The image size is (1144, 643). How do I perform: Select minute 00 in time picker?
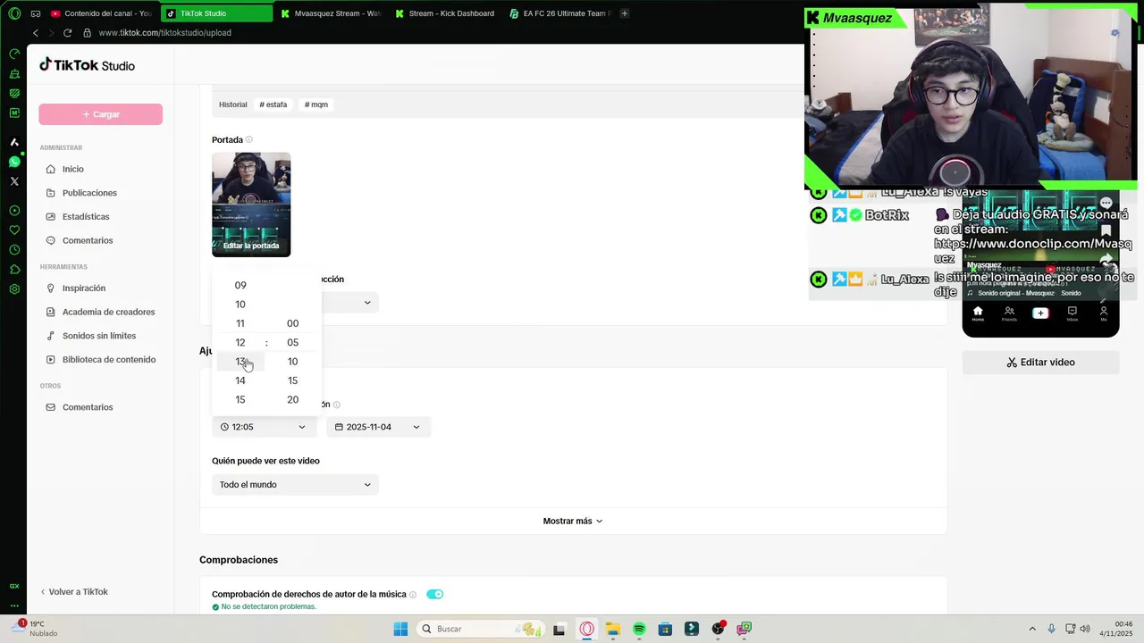point(292,323)
